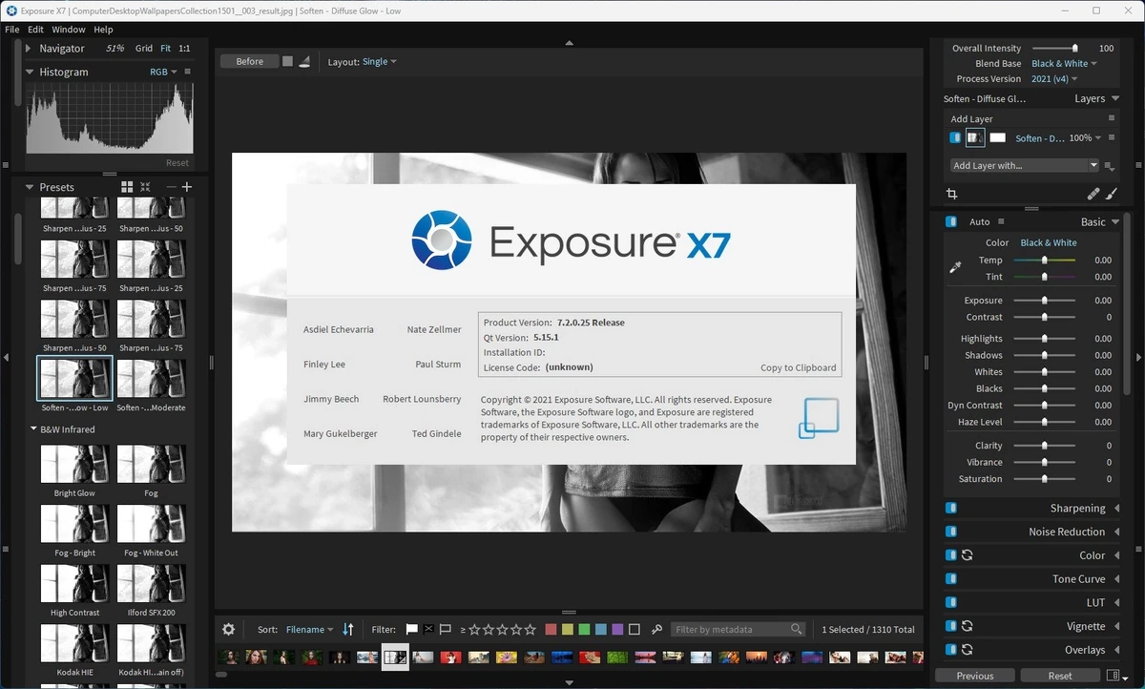
Task: Click the Filter by metadata field
Action: tap(738, 629)
